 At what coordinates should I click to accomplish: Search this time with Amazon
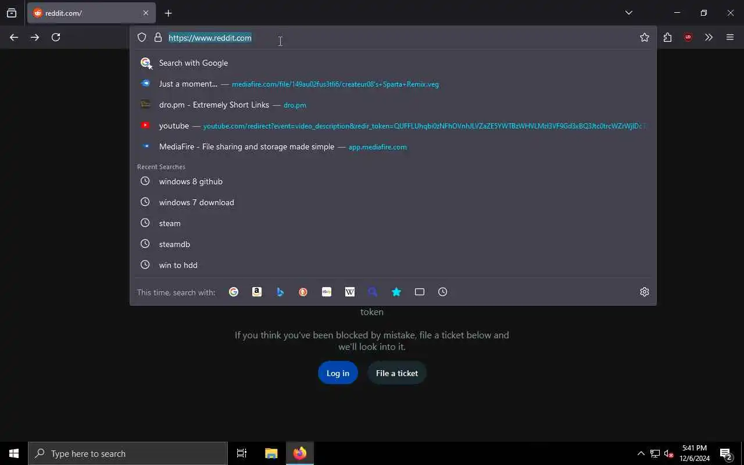[257, 292]
